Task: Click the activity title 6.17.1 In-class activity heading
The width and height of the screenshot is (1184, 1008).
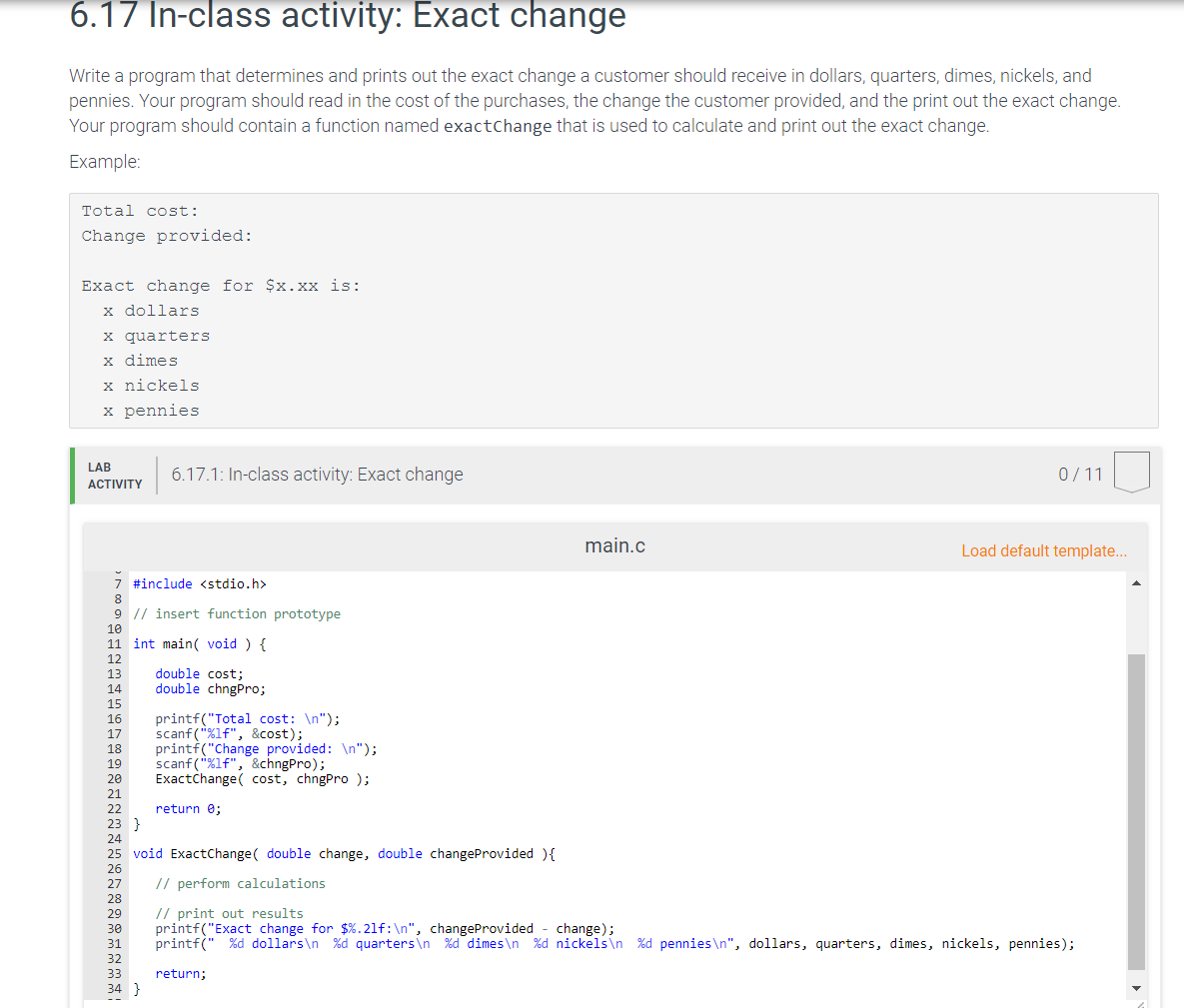Action: [317, 475]
